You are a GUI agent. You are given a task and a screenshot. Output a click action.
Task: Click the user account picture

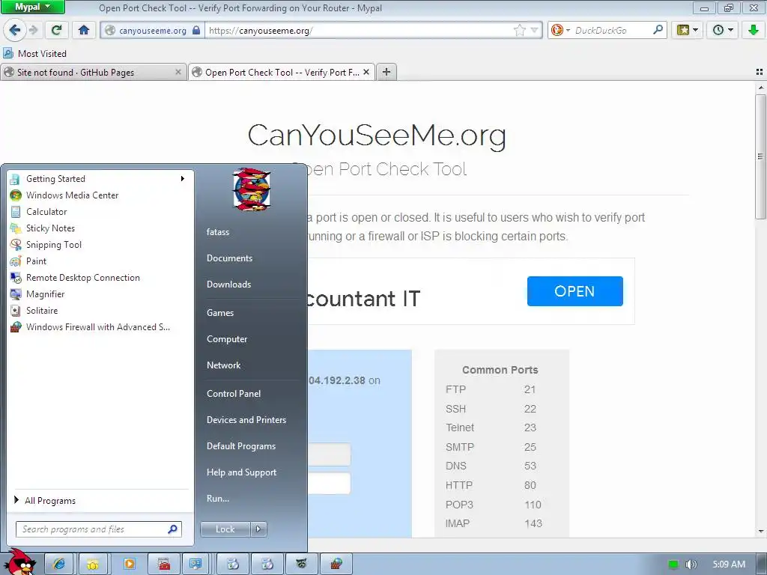pyautogui.click(x=252, y=189)
